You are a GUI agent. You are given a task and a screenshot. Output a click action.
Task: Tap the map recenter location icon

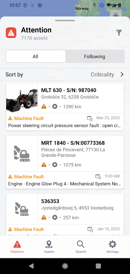tap(116, 16)
